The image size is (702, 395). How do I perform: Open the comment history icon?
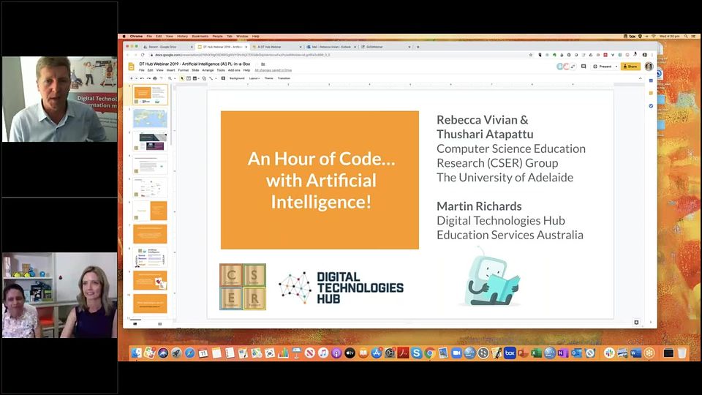click(584, 67)
